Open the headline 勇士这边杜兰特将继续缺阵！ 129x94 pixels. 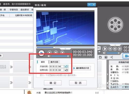[58, 93]
